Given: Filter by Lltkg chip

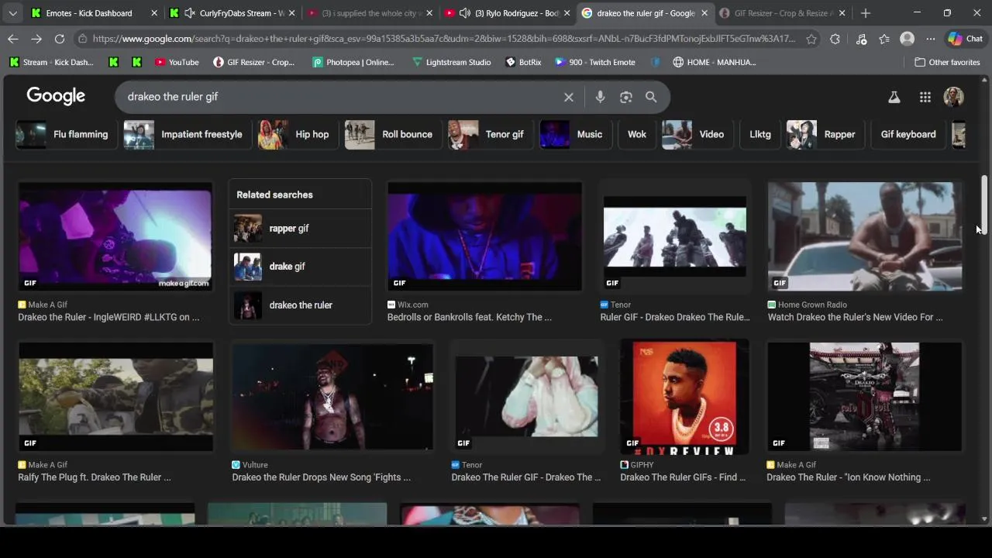Looking at the screenshot, I should pyautogui.click(x=760, y=134).
